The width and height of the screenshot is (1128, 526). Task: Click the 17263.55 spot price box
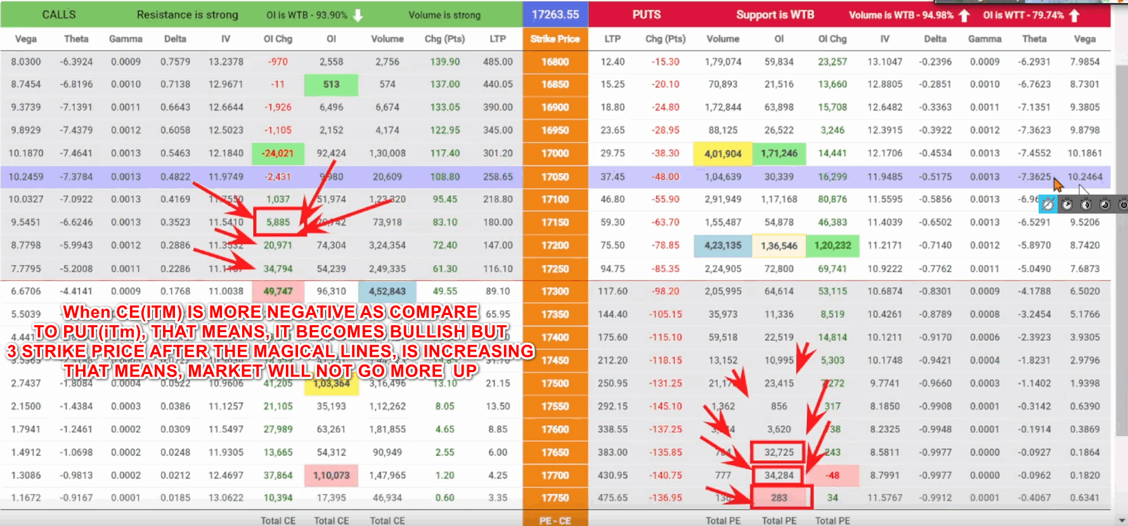555,15
